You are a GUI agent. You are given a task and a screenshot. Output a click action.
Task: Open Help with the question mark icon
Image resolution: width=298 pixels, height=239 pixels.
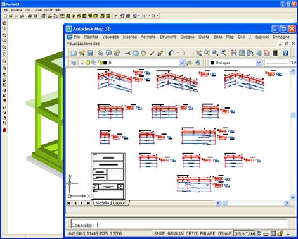285,52
